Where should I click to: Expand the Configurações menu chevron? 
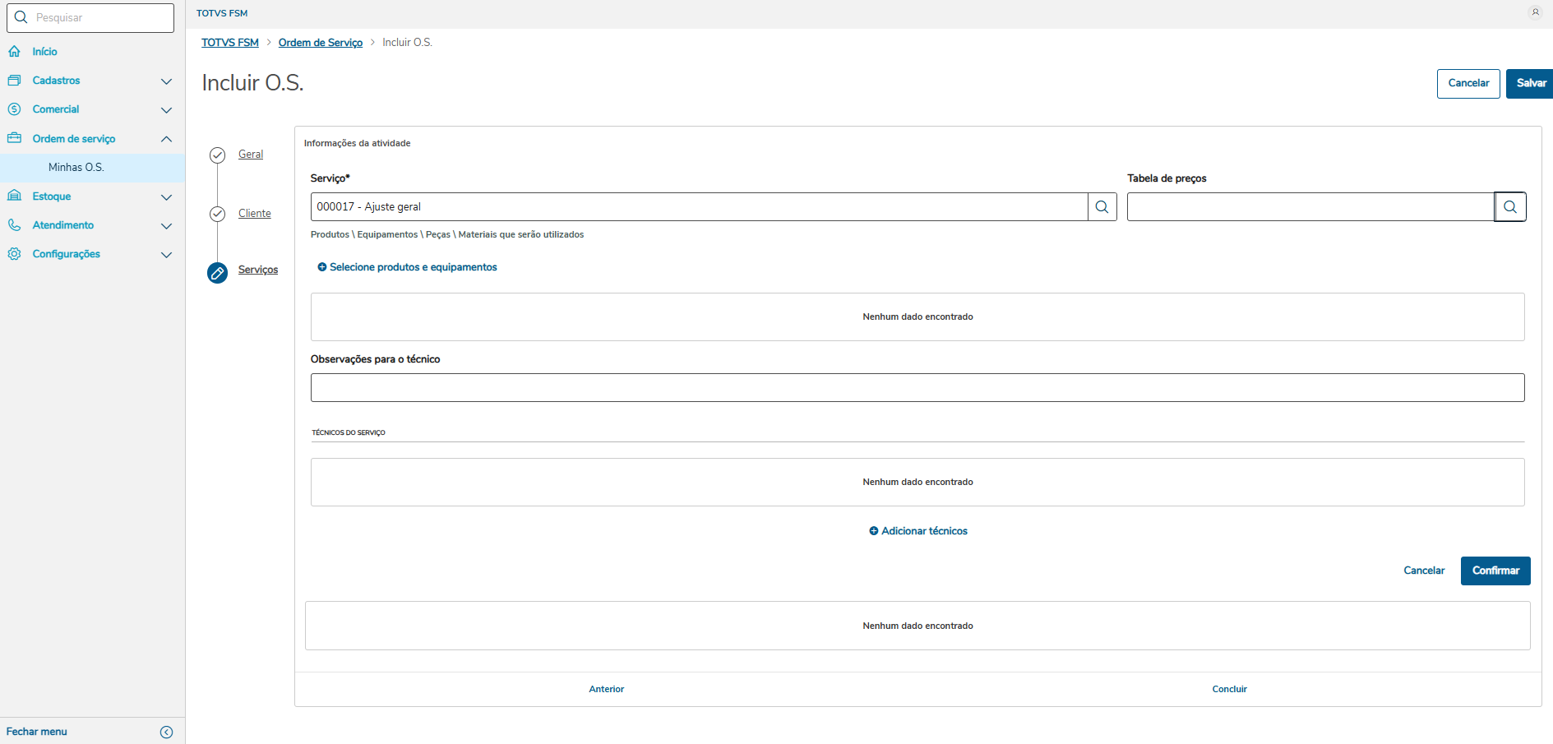coord(166,255)
